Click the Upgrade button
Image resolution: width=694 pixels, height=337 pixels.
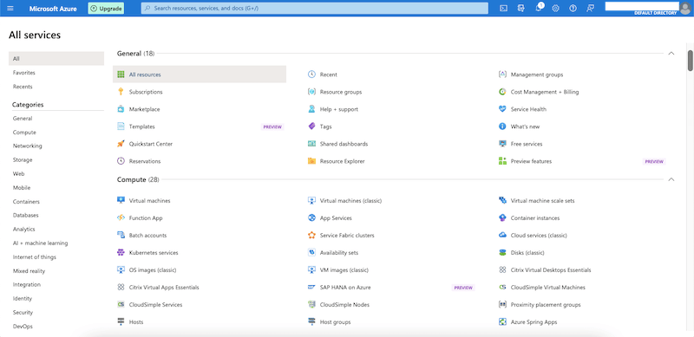coord(106,9)
